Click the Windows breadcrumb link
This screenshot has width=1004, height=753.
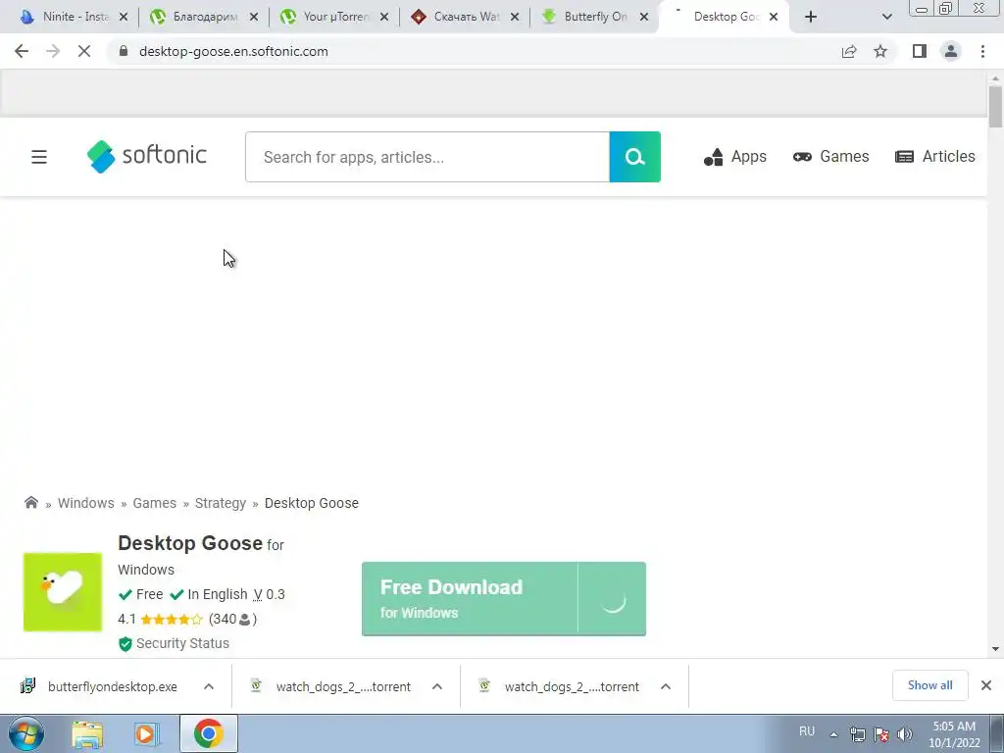[86, 503]
